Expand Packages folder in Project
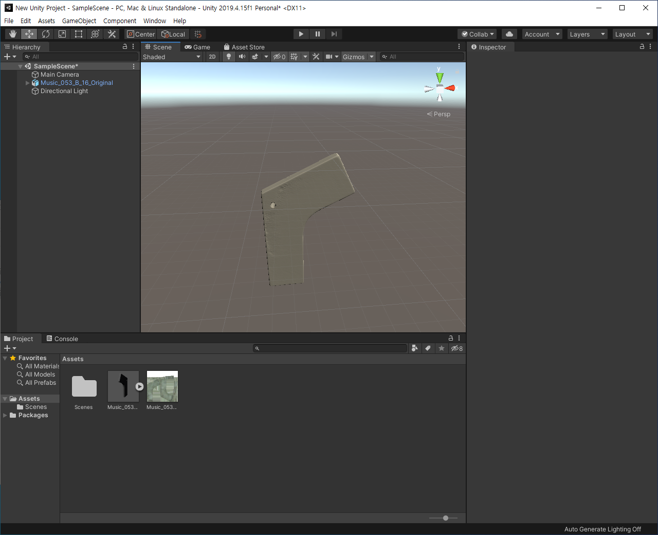Viewport: 658px width, 535px height. click(5, 415)
